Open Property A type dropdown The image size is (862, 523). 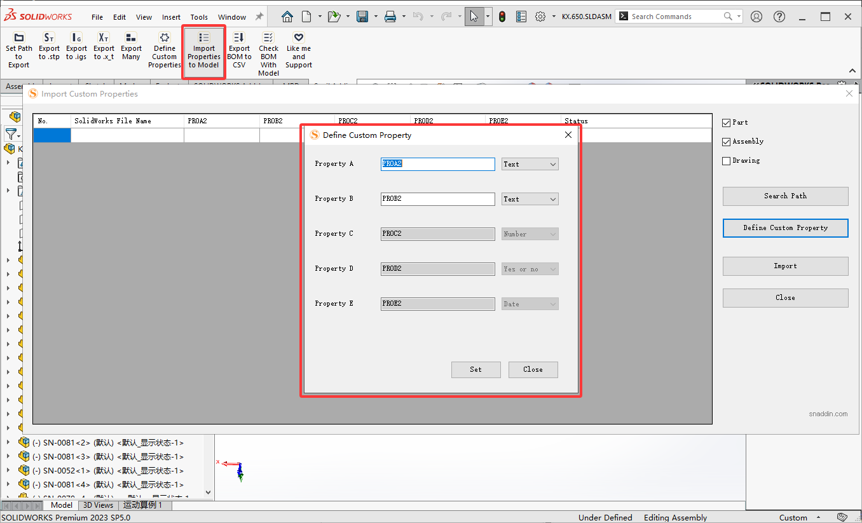(x=530, y=164)
